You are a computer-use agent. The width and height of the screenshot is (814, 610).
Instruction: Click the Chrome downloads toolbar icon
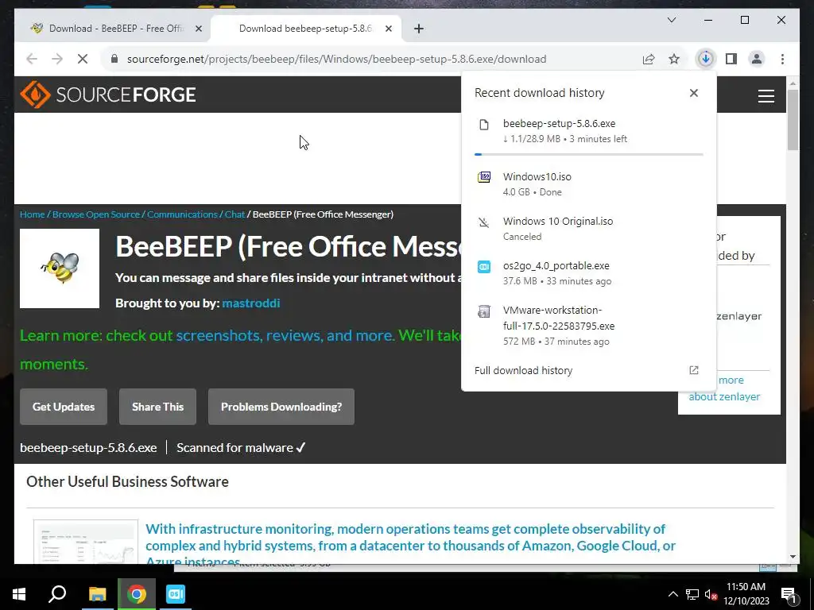(x=706, y=59)
